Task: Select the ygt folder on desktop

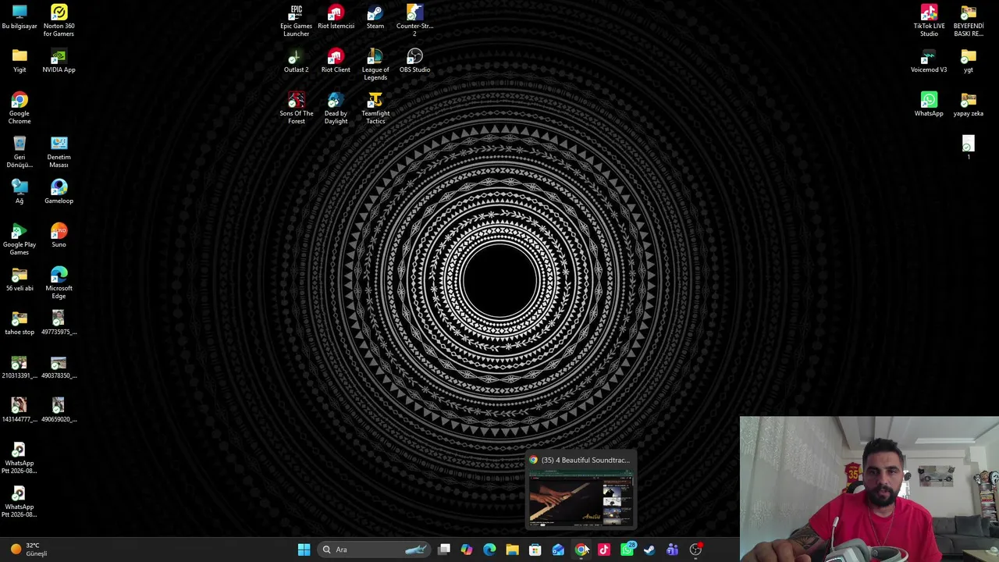Action: (x=969, y=61)
